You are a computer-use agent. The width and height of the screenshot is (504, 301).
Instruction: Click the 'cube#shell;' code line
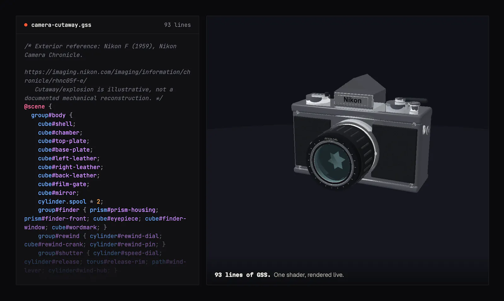[x=57, y=124]
